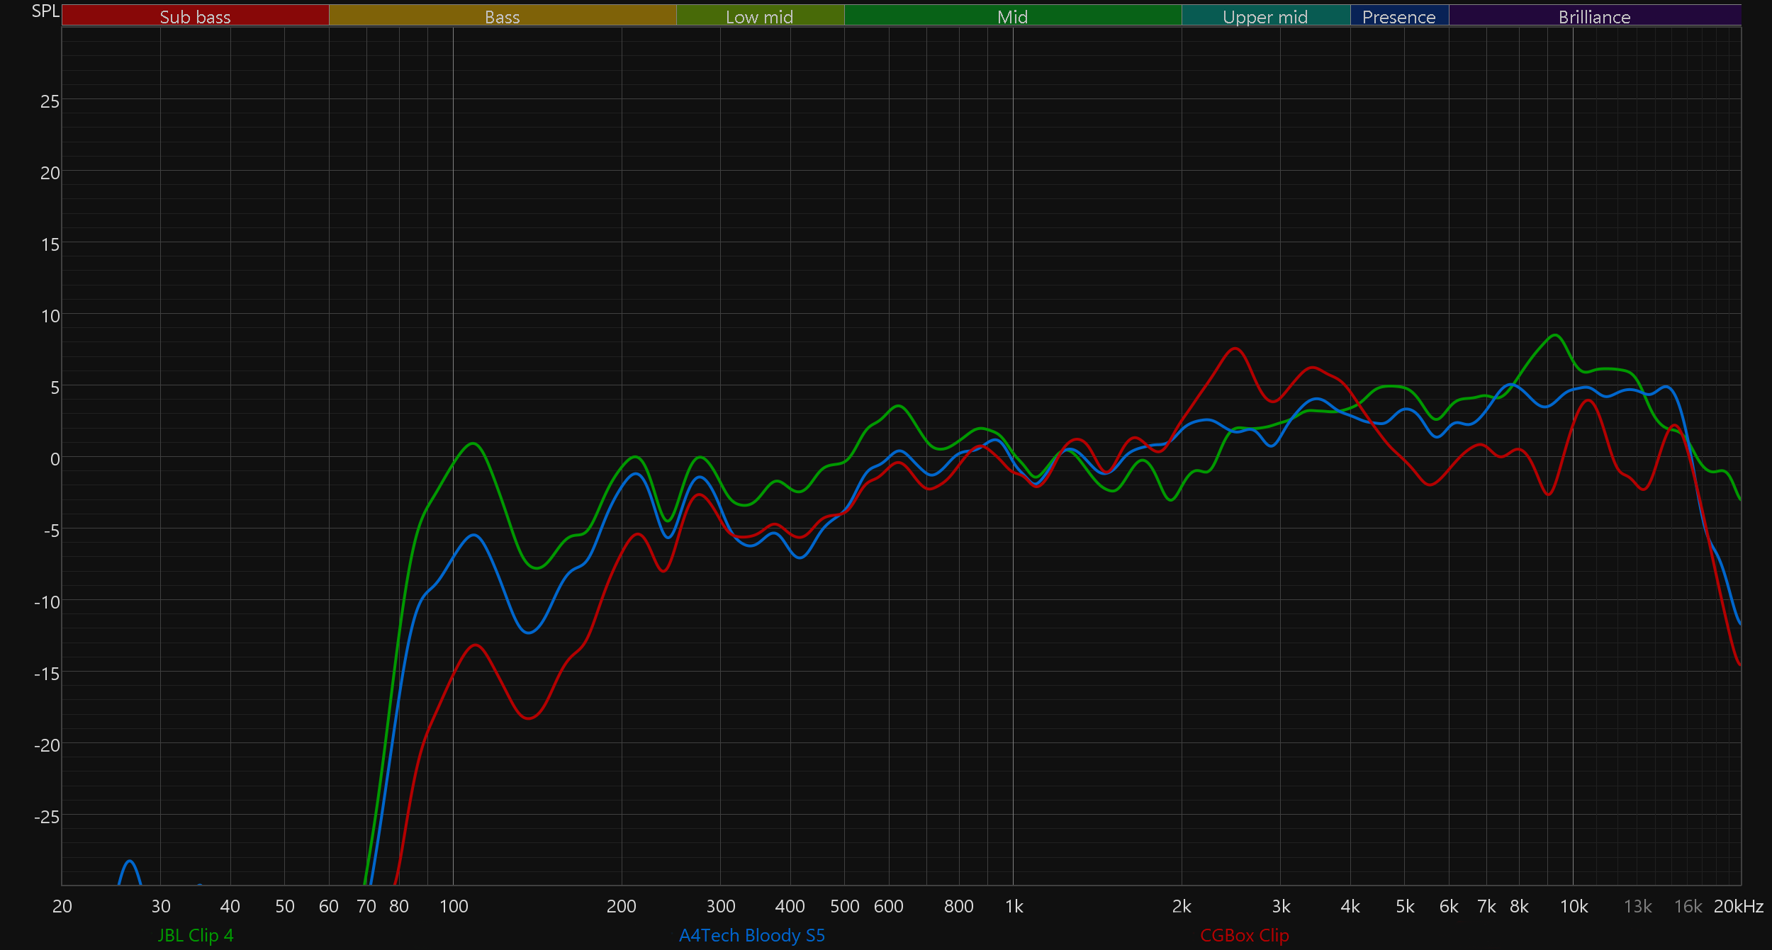Click the Brilliance band header
This screenshot has width=1772, height=950.
coord(1594,16)
